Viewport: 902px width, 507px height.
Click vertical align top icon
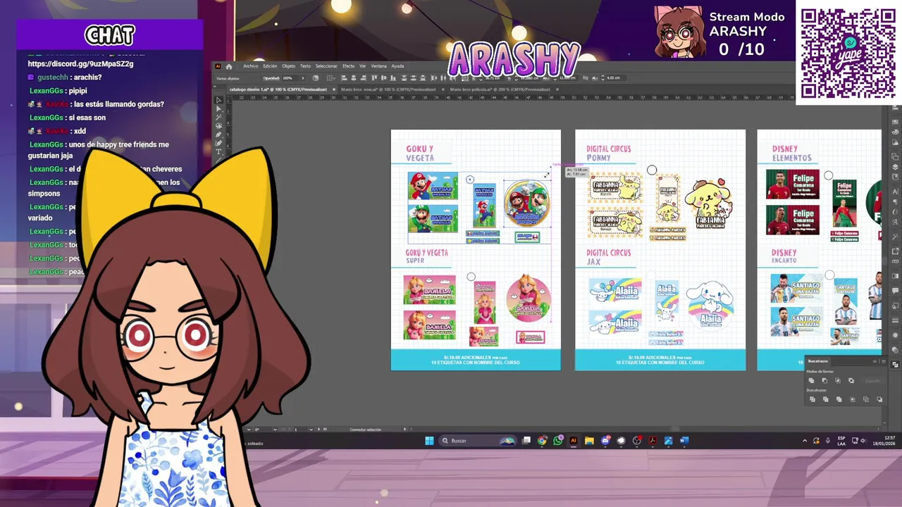tap(374, 78)
